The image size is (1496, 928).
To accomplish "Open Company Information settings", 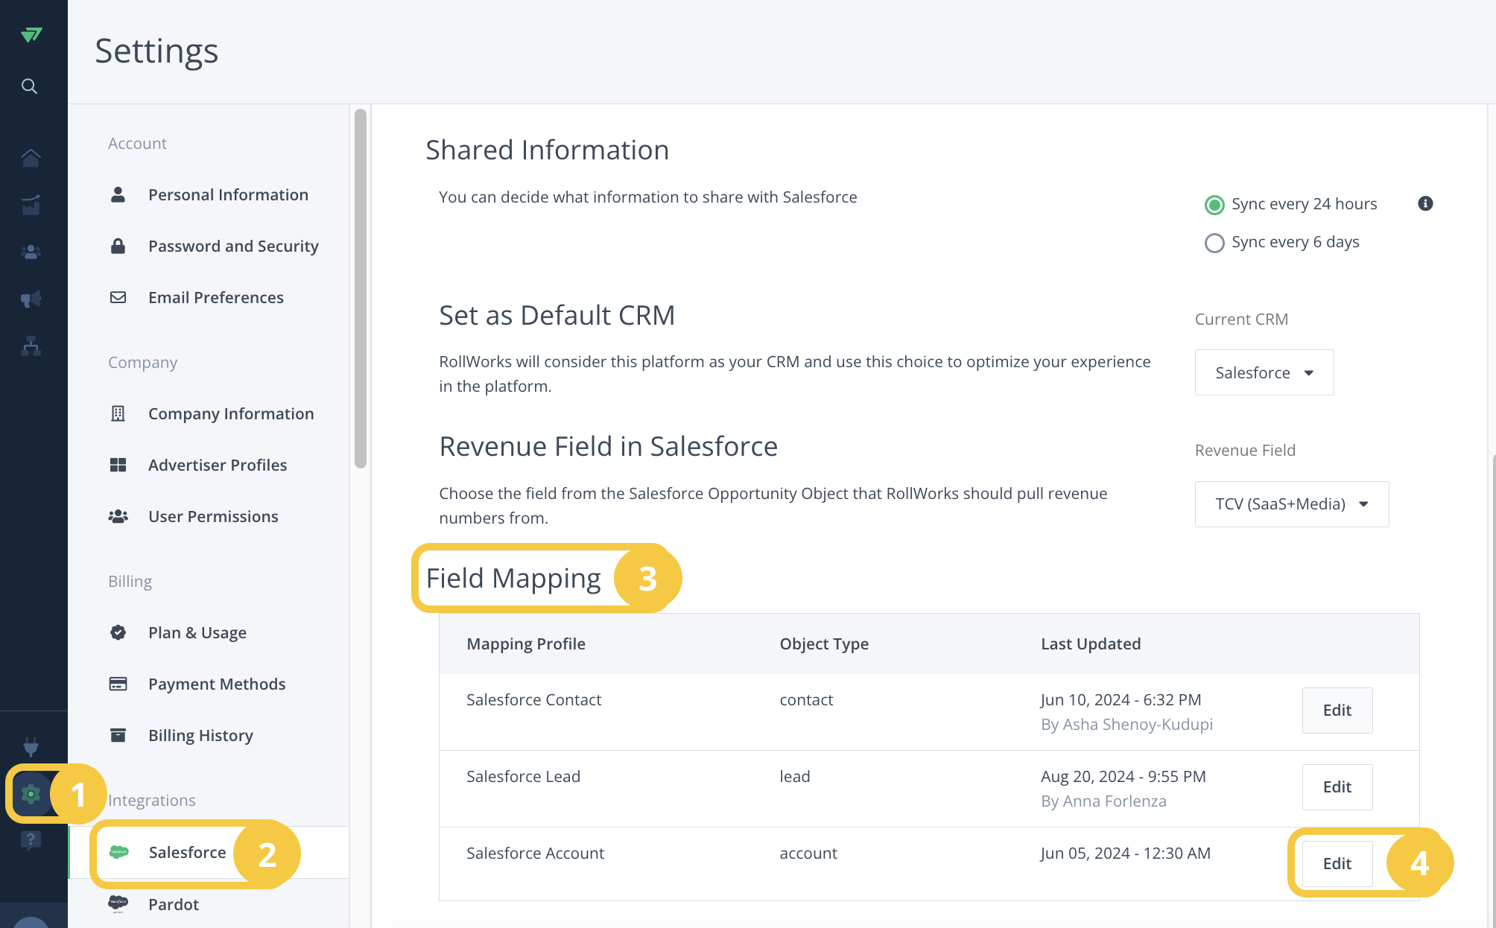I will [x=231, y=413].
